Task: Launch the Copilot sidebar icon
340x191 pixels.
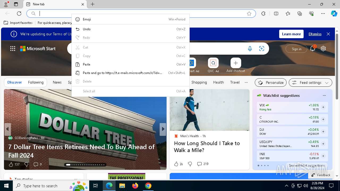Action: [334, 14]
